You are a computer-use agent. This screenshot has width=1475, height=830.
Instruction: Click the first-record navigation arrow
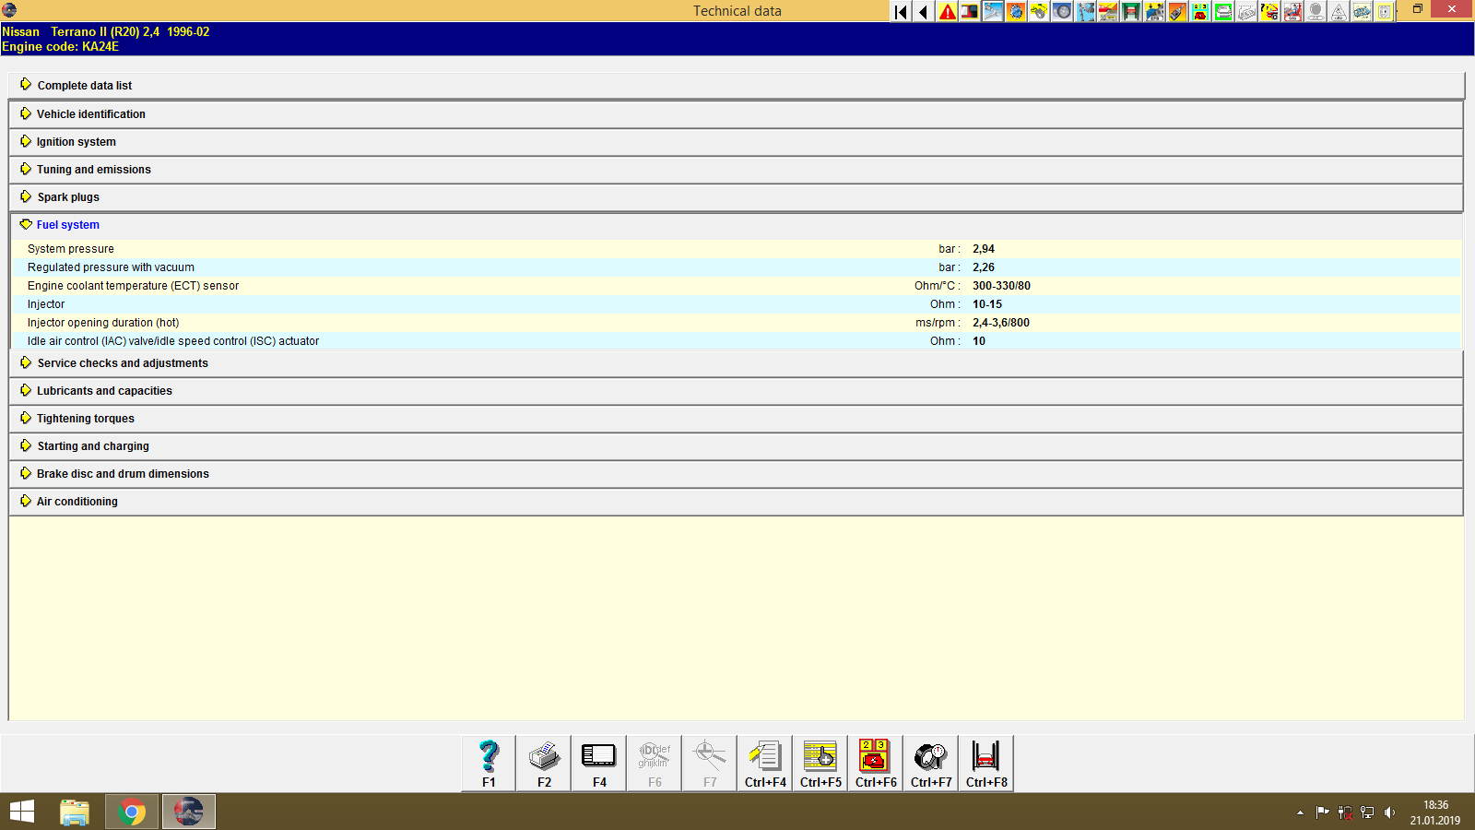pos(899,12)
